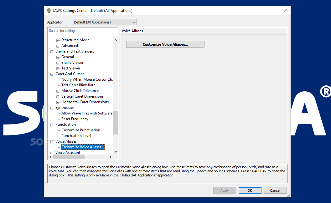Screen dimensions: 331x203
Task: Focus the Search for settings field
Action: click(x=83, y=31)
